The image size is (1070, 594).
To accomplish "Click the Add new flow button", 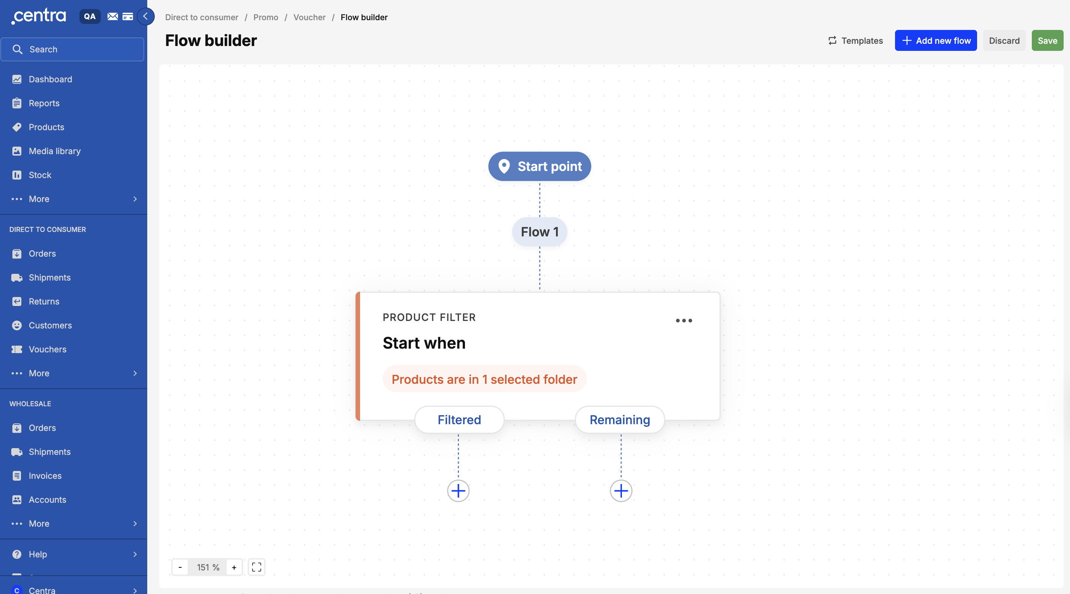I will click(x=936, y=41).
